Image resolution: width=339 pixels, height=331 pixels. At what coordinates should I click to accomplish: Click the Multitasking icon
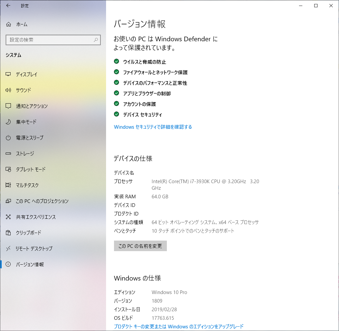tap(8, 185)
